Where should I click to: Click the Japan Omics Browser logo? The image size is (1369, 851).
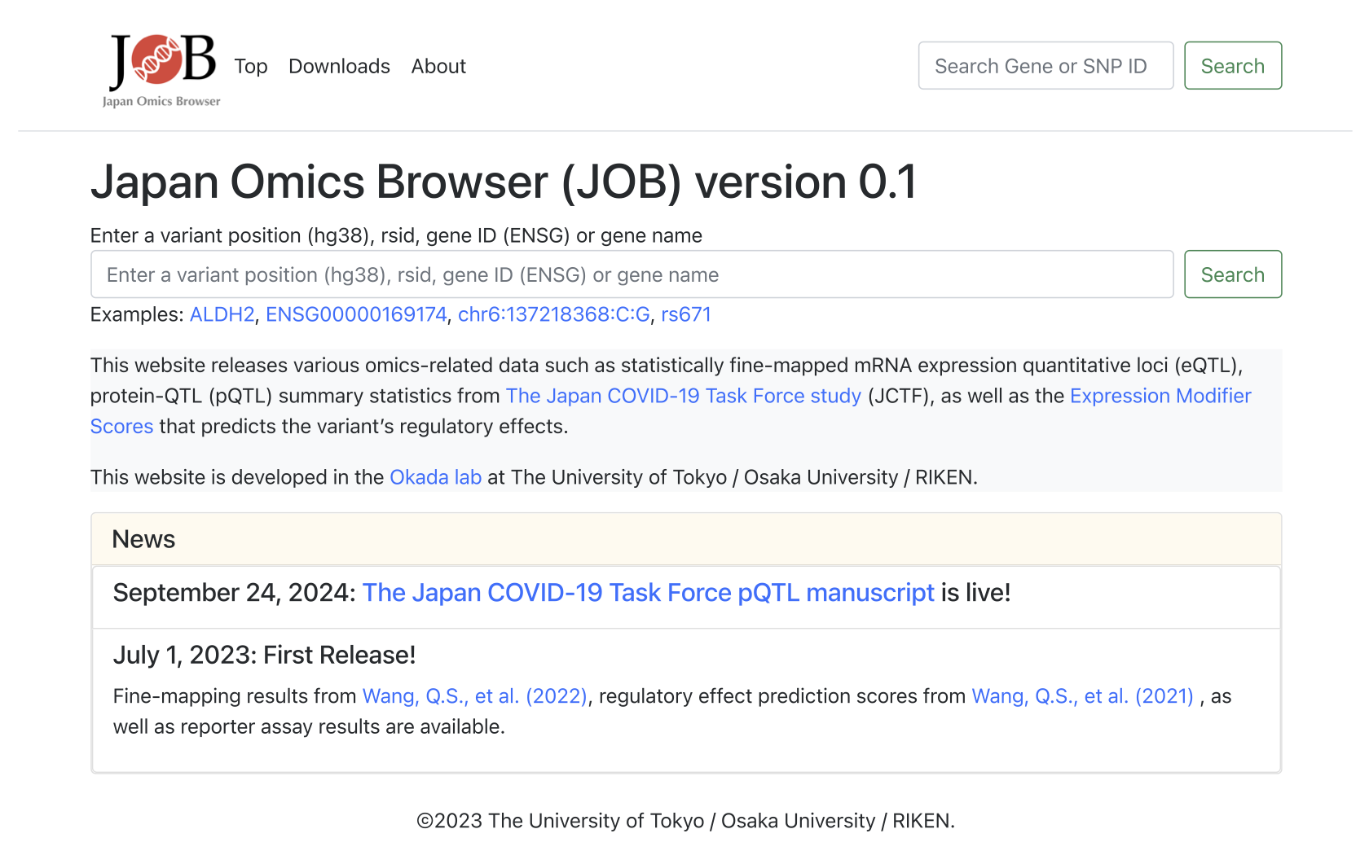(162, 70)
